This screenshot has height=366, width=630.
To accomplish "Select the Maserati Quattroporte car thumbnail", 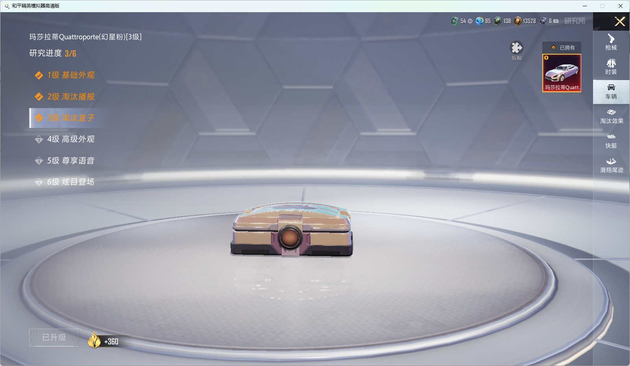I will coord(562,73).
